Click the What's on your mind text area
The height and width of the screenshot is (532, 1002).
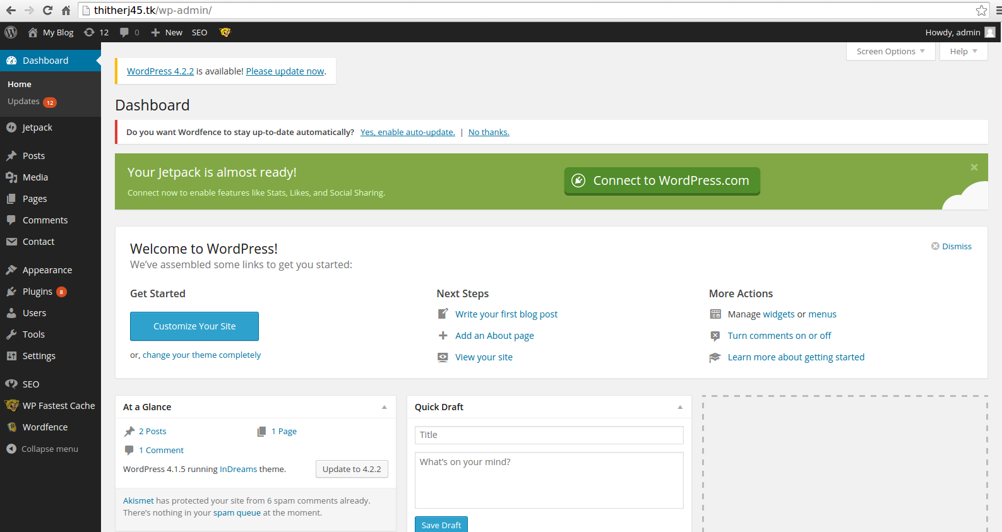tap(549, 480)
